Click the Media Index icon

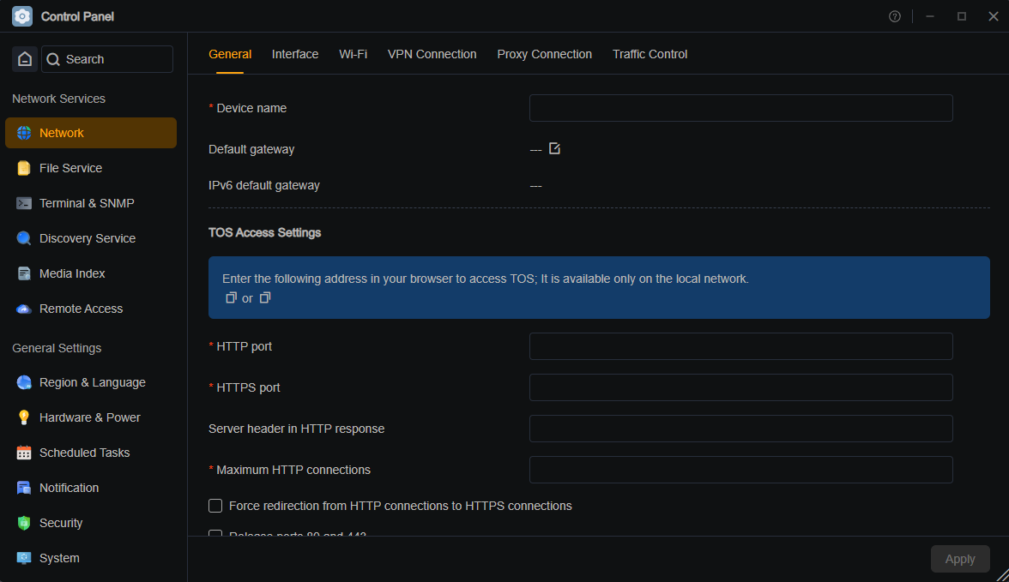tap(24, 273)
